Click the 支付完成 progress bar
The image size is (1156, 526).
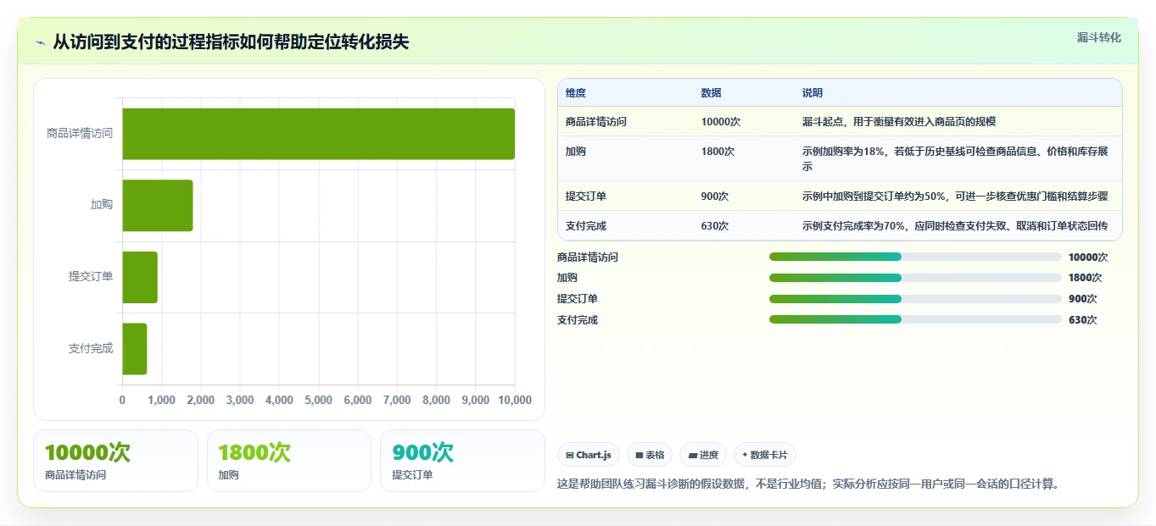(915, 319)
